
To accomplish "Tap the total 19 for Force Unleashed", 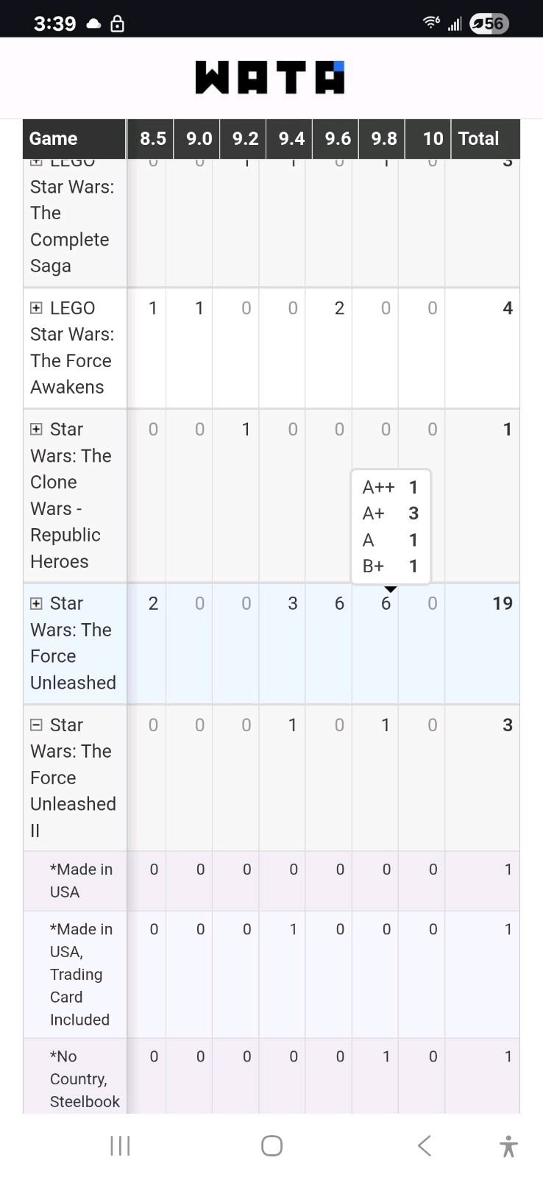I will [503, 604].
